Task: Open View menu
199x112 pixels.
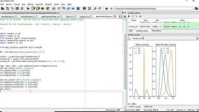Action: point(63,4)
